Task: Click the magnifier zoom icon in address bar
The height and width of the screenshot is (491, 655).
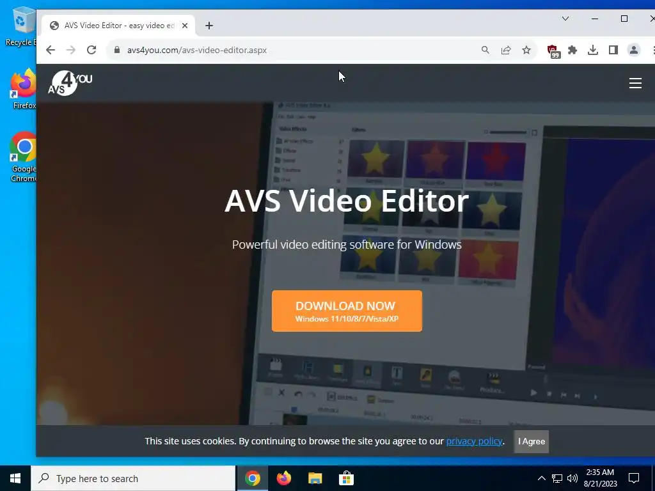Action: (x=485, y=50)
